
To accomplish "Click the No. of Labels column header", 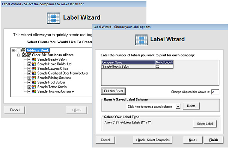I will [x=164, y=62].
